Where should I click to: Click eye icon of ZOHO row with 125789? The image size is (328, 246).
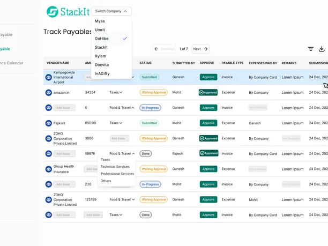click(49, 200)
